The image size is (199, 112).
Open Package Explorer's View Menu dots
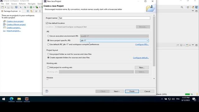(x=40, y=11)
